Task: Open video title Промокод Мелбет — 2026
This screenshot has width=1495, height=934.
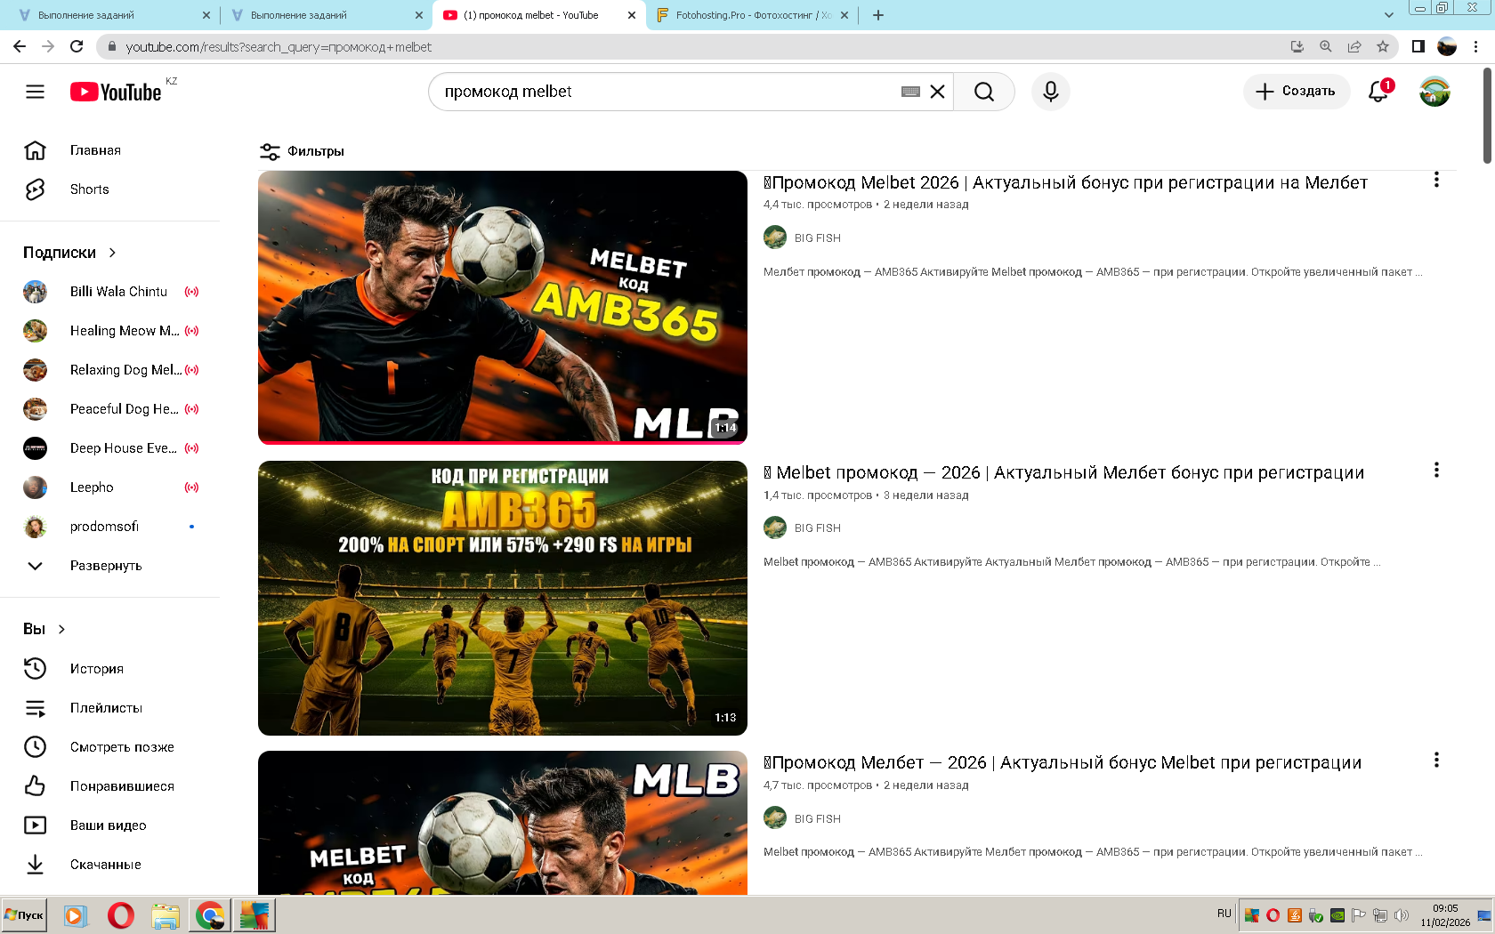Action: pyautogui.click(x=1063, y=763)
